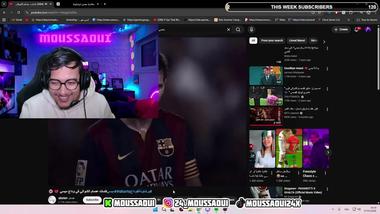Screen dimensions: 380x214
Task: Click the #shorts hashtag in the title
Action: tap(123, 191)
